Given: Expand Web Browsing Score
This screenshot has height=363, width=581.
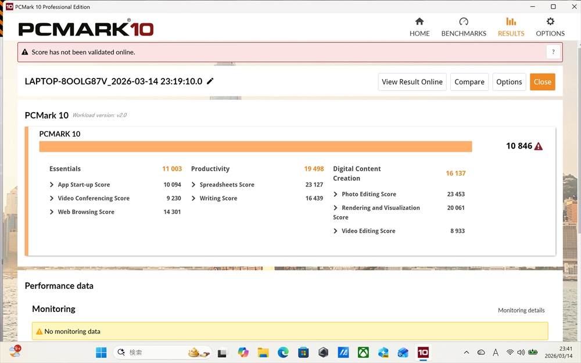Looking at the screenshot, I should (x=52, y=212).
